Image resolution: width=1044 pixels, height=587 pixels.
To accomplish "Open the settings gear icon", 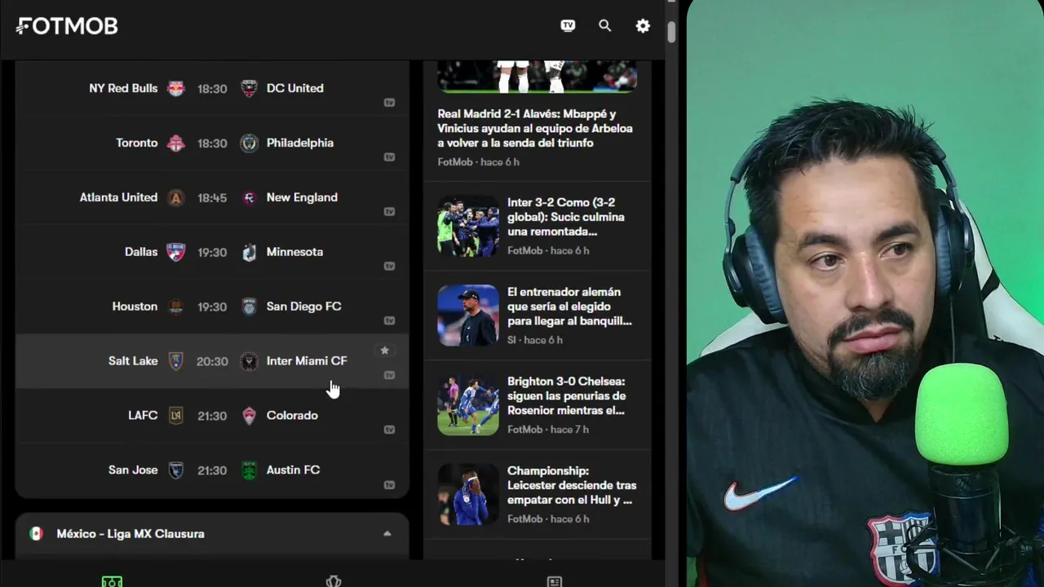I will tap(643, 26).
